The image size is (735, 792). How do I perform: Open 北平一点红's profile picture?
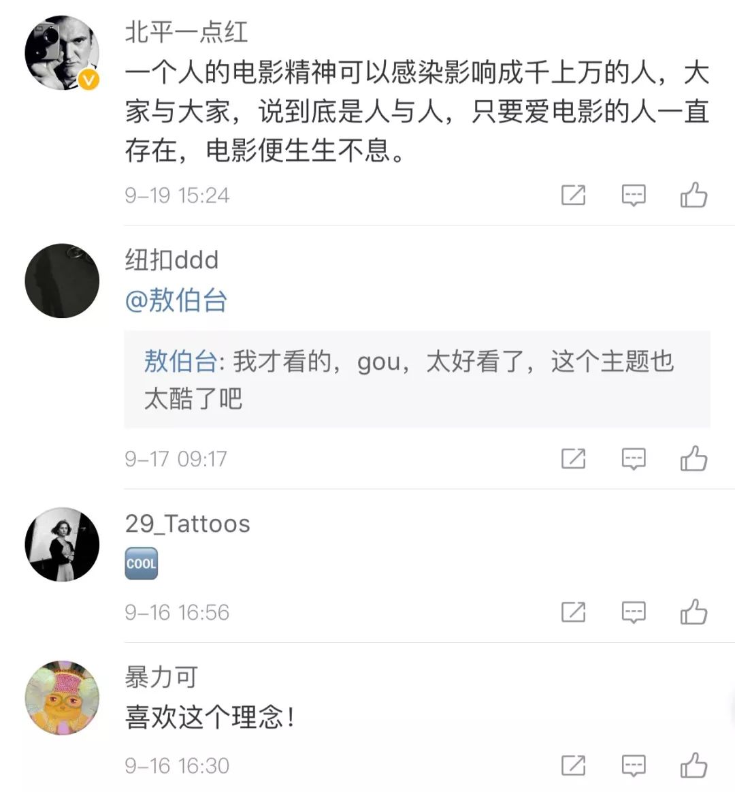62,52
